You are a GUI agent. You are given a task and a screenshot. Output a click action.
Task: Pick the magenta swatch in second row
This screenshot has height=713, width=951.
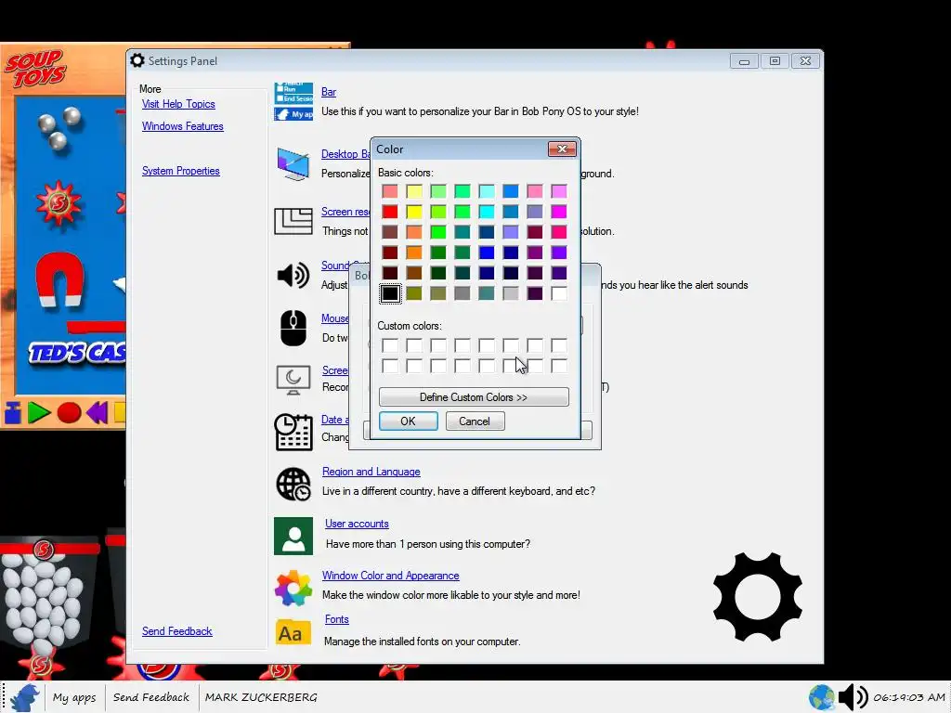tap(558, 212)
